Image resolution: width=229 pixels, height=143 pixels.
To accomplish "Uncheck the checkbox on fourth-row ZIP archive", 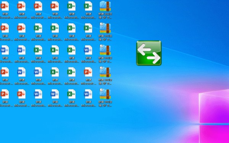I will click(x=101, y=68).
